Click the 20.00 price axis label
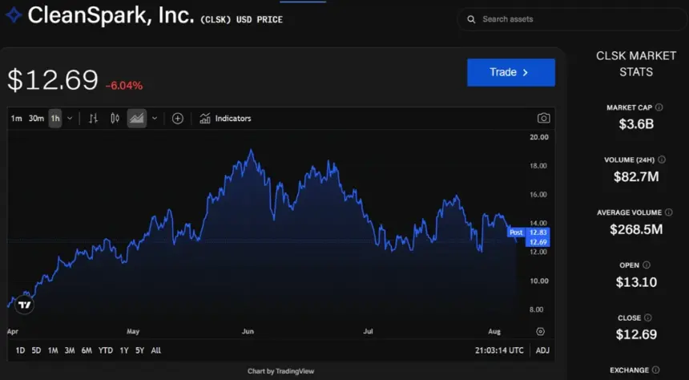Screen dimensions: 689x380 [x=539, y=137]
